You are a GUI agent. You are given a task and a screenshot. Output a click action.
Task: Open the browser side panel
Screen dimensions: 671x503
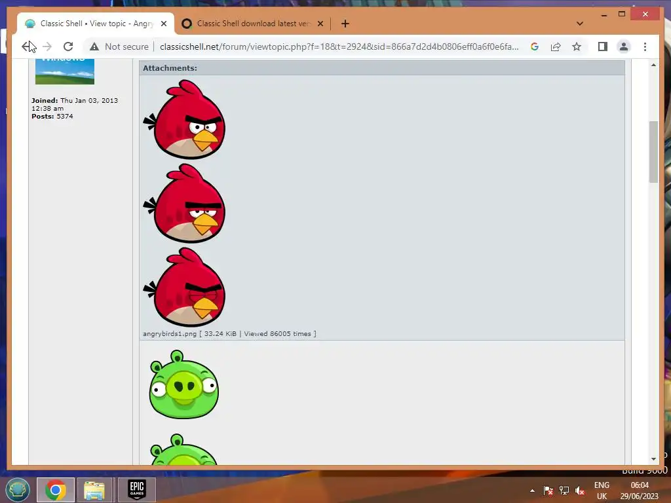coord(603,47)
